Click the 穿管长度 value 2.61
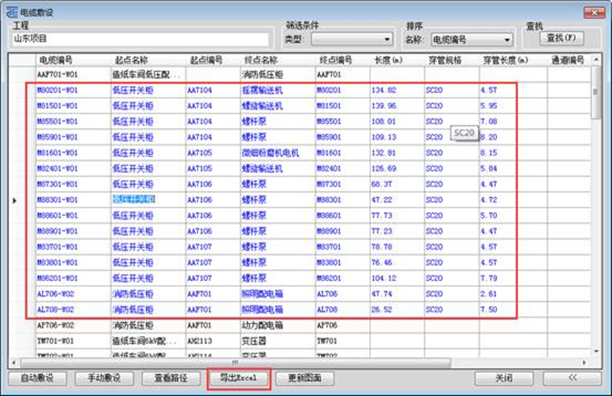Screen dimensions: 612x396 pyautogui.click(x=489, y=294)
